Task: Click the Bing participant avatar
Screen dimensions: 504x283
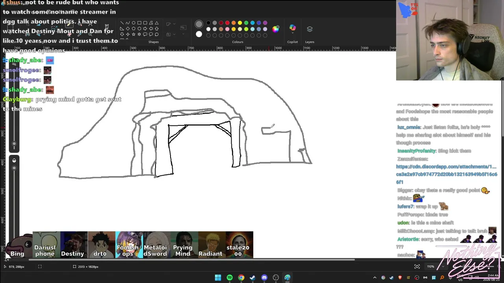Action: (18, 246)
